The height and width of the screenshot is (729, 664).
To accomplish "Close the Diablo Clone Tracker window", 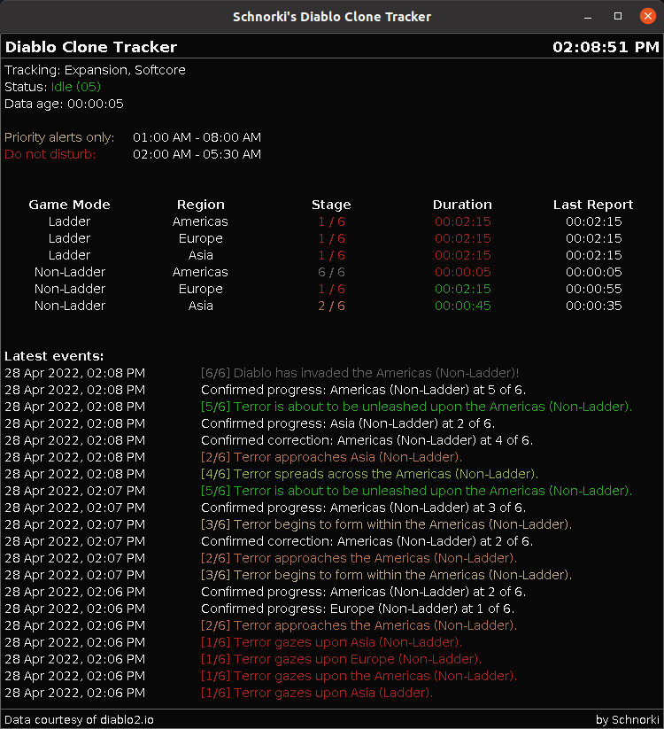I will coord(644,17).
